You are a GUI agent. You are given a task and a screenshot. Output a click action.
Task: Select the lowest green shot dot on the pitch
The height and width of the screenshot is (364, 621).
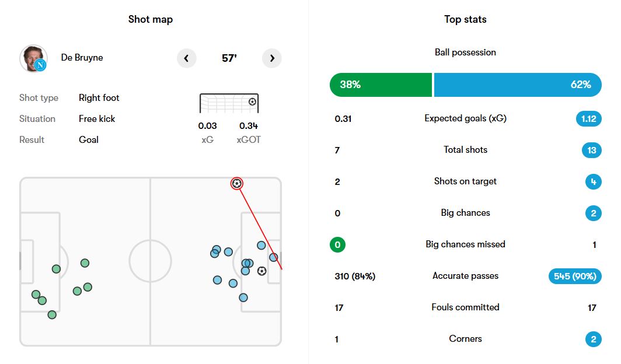click(x=52, y=315)
